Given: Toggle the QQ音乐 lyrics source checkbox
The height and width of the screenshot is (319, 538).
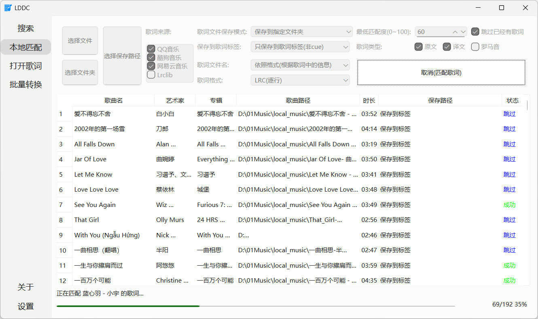Looking at the screenshot, I should coord(151,49).
